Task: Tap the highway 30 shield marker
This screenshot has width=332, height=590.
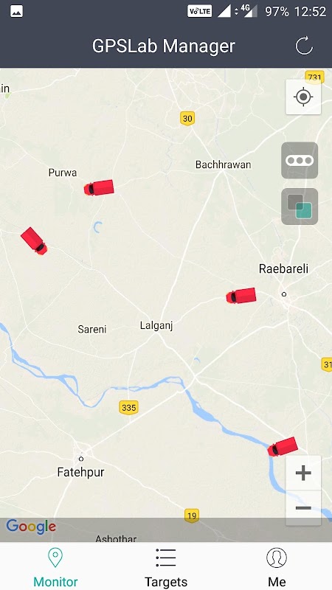Action: click(x=187, y=119)
